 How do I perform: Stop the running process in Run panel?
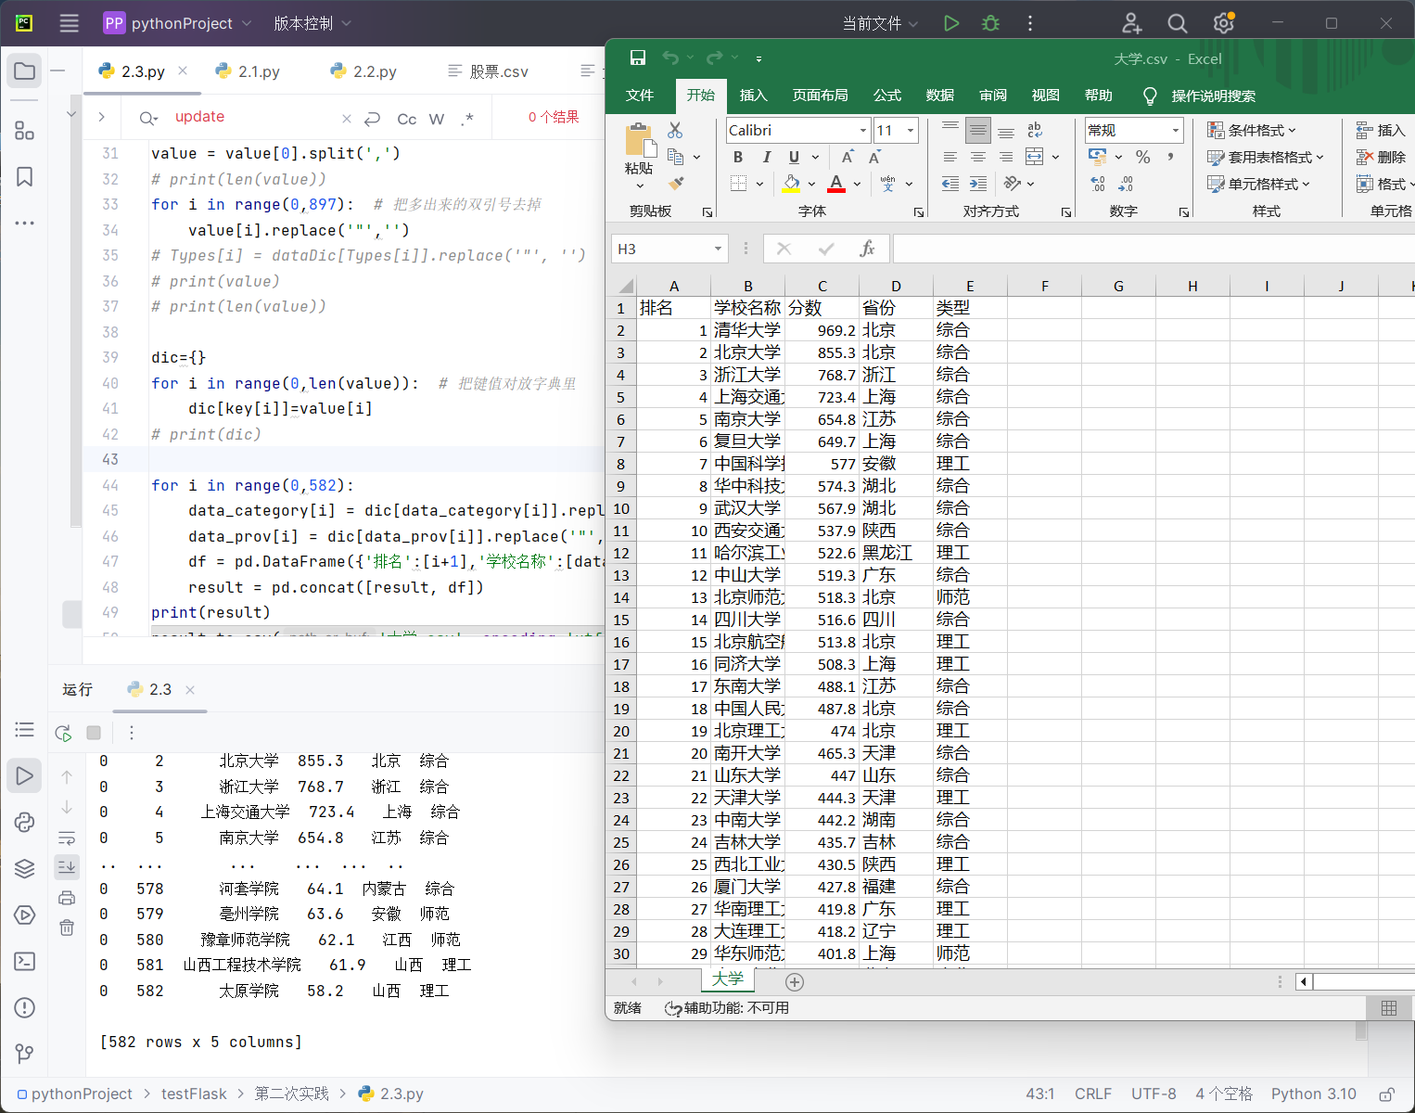[x=94, y=733]
